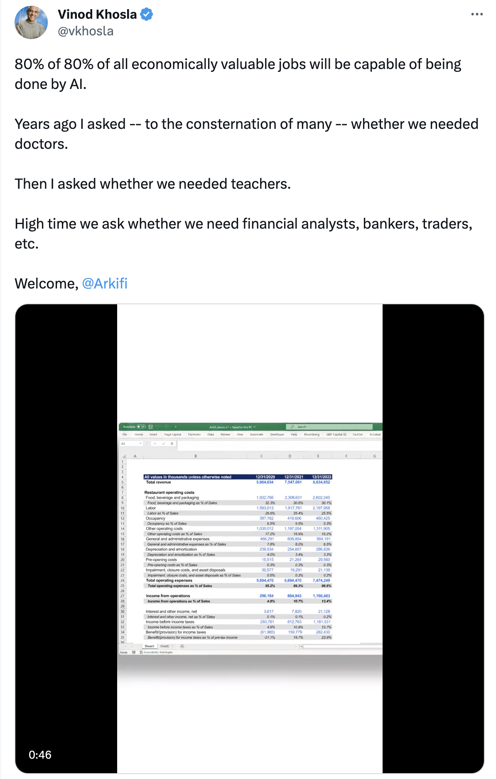Toggle the AutoSave switch
The width and height of the screenshot is (496, 779).
[141, 427]
